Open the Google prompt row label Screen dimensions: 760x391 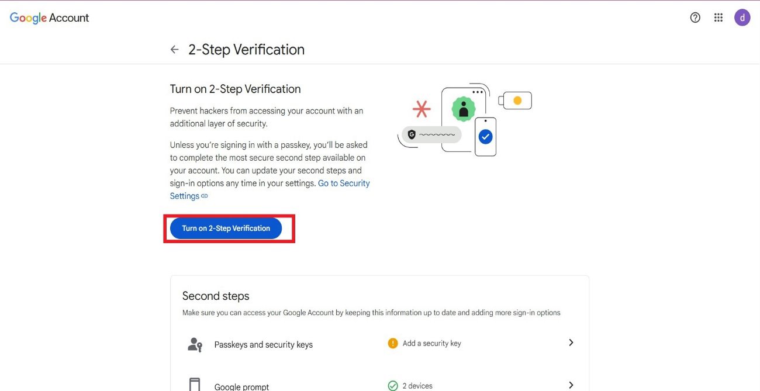241,386
